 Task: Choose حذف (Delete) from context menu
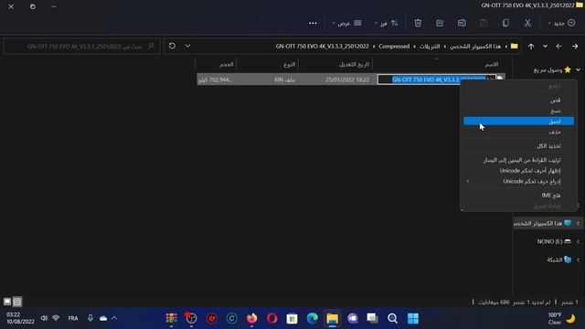pos(518,132)
